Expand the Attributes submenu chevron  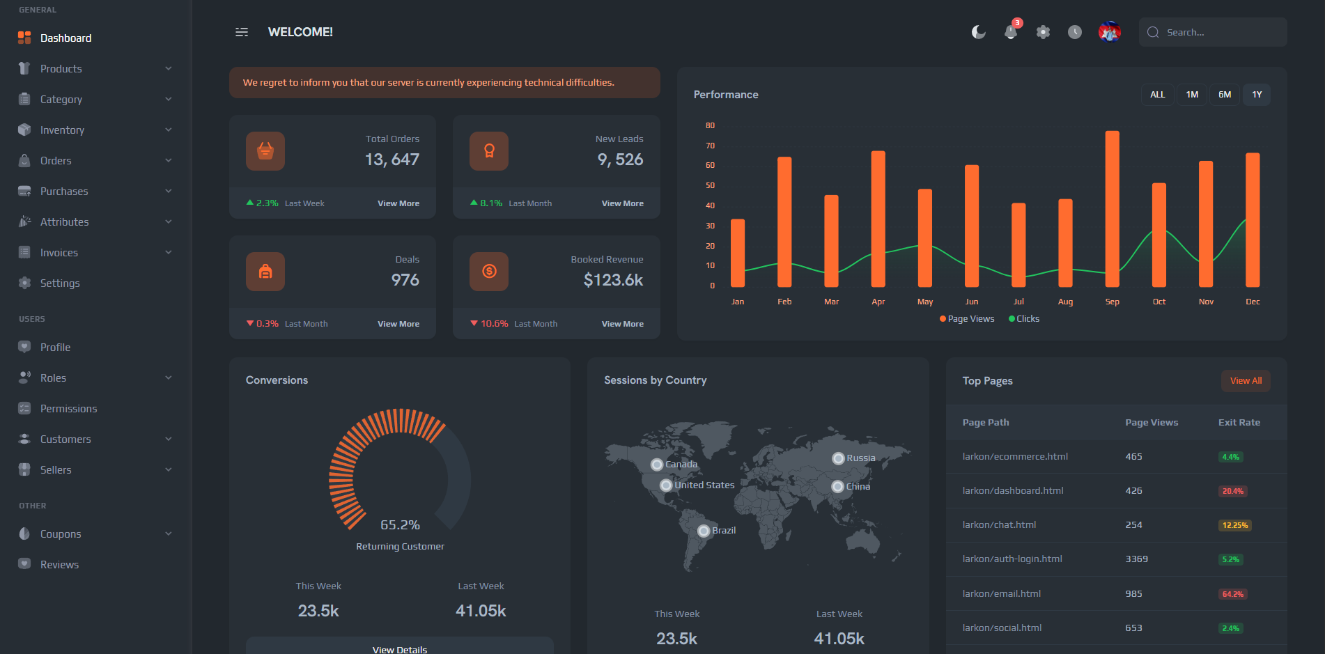(x=169, y=221)
